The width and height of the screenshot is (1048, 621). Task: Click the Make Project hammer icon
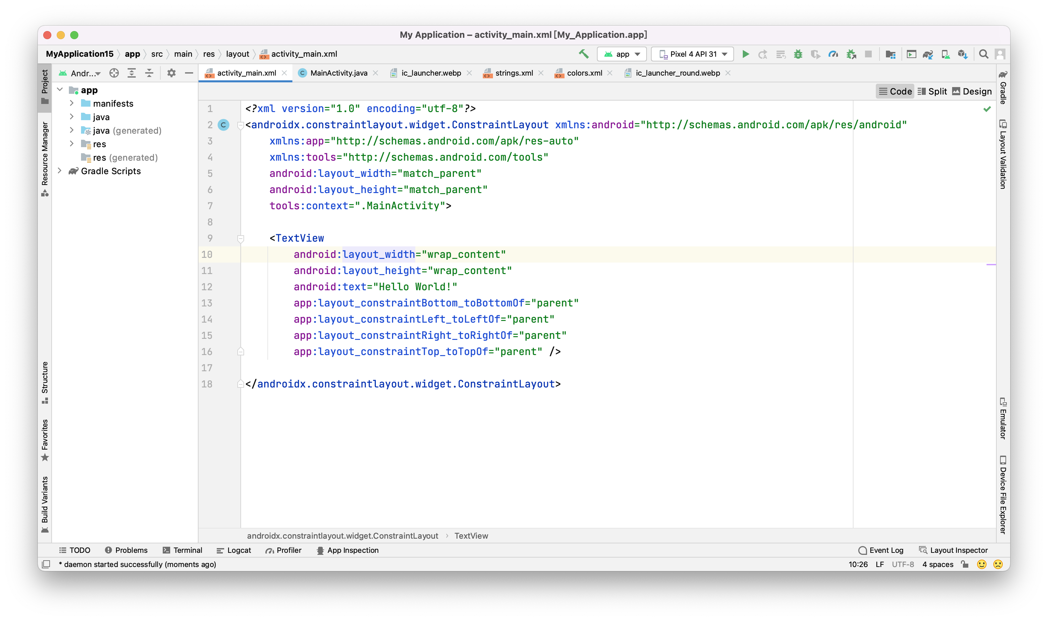pos(583,54)
